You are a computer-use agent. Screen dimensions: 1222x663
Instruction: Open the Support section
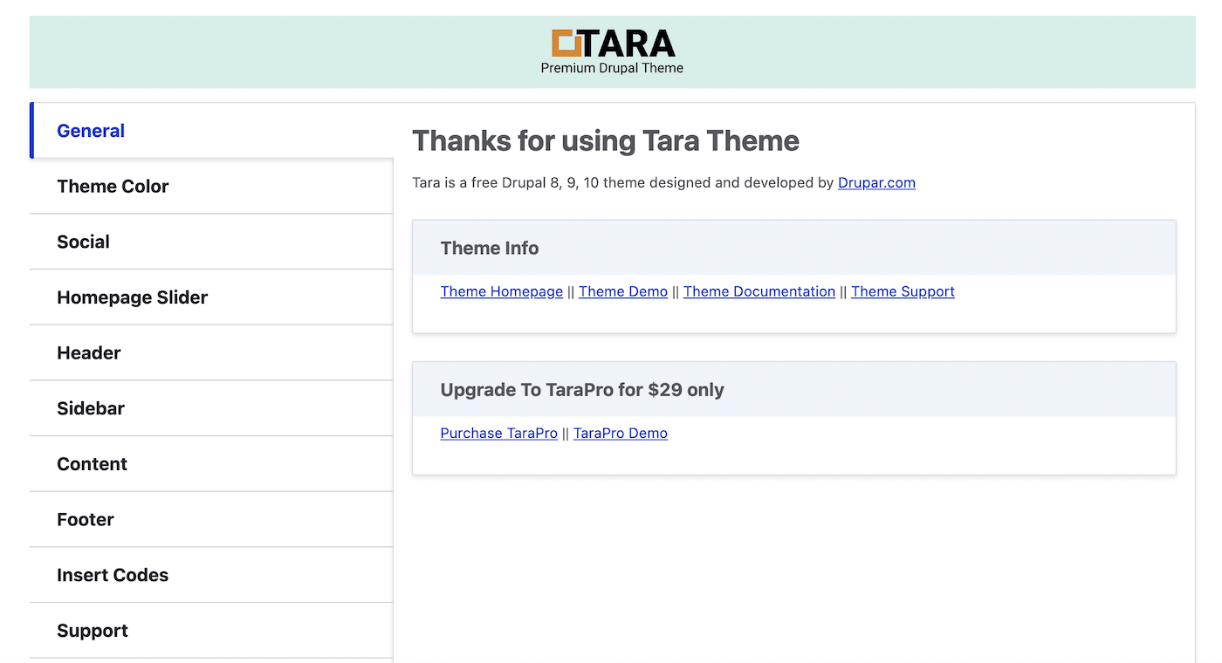pos(92,630)
